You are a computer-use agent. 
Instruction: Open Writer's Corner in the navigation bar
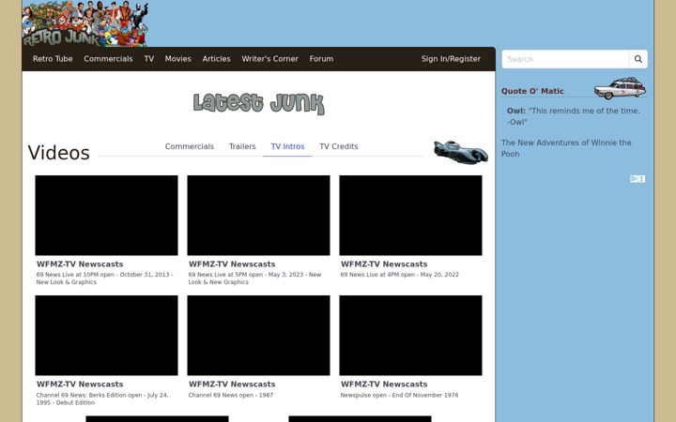(x=269, y=59)
